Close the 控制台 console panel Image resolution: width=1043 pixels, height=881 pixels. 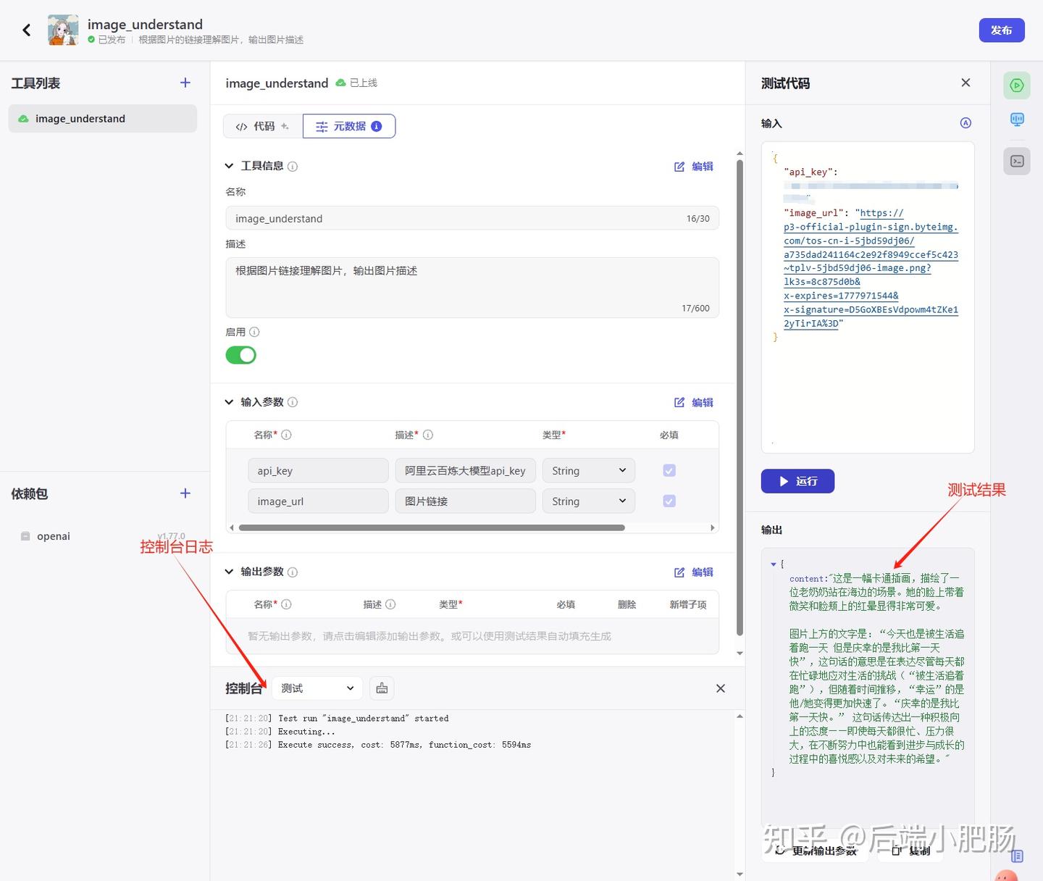720,688
